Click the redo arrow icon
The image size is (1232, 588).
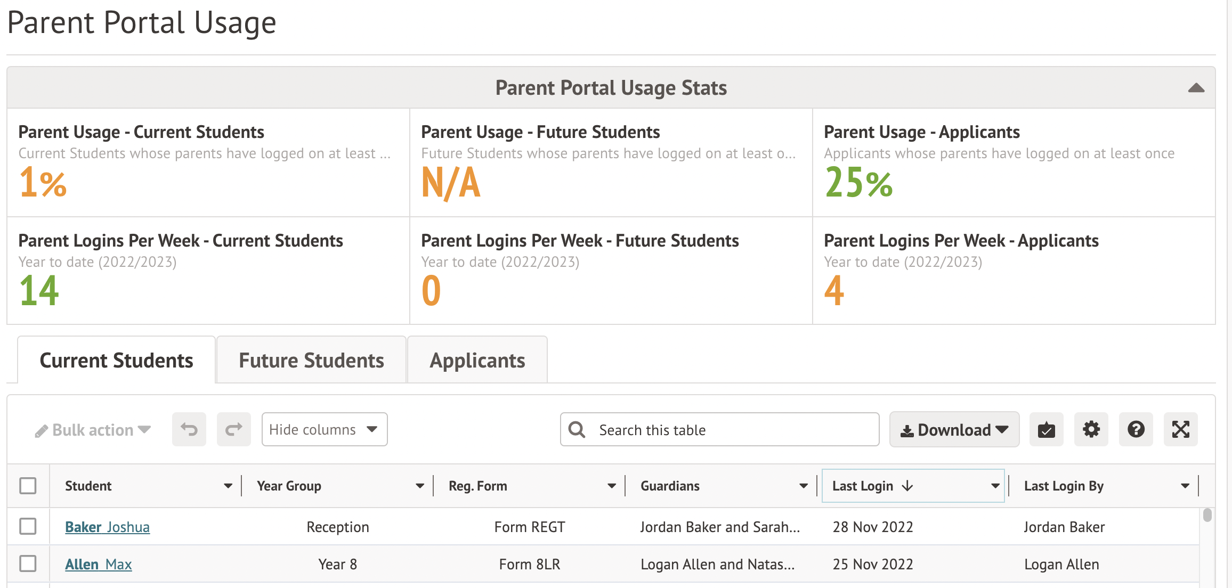point(233,429)
